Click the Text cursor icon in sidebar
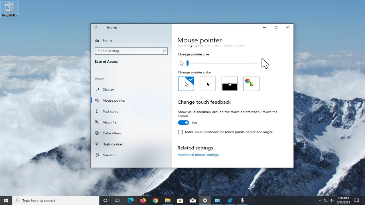 [97, 111]
